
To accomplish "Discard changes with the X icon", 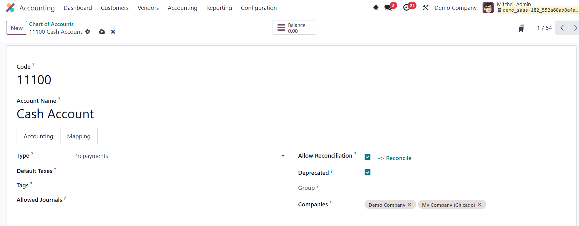I will click(113, 32).
